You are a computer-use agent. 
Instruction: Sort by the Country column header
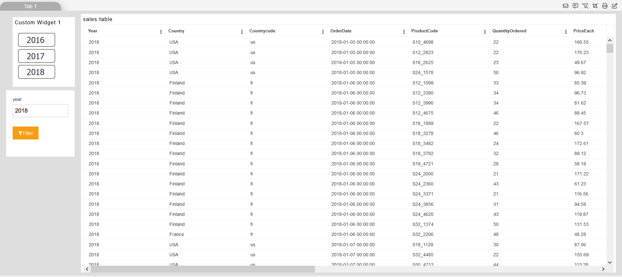tap(176, 31)
